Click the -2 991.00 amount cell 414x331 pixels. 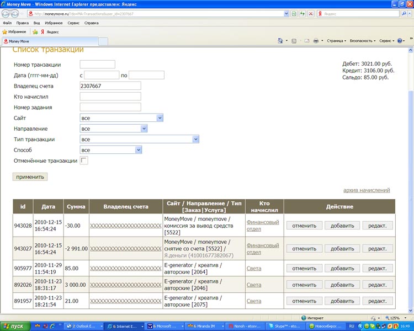pyautogui.click(x=76, y=249)
